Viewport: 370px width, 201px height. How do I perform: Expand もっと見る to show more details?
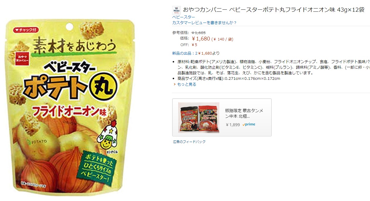tap(186, 84)
